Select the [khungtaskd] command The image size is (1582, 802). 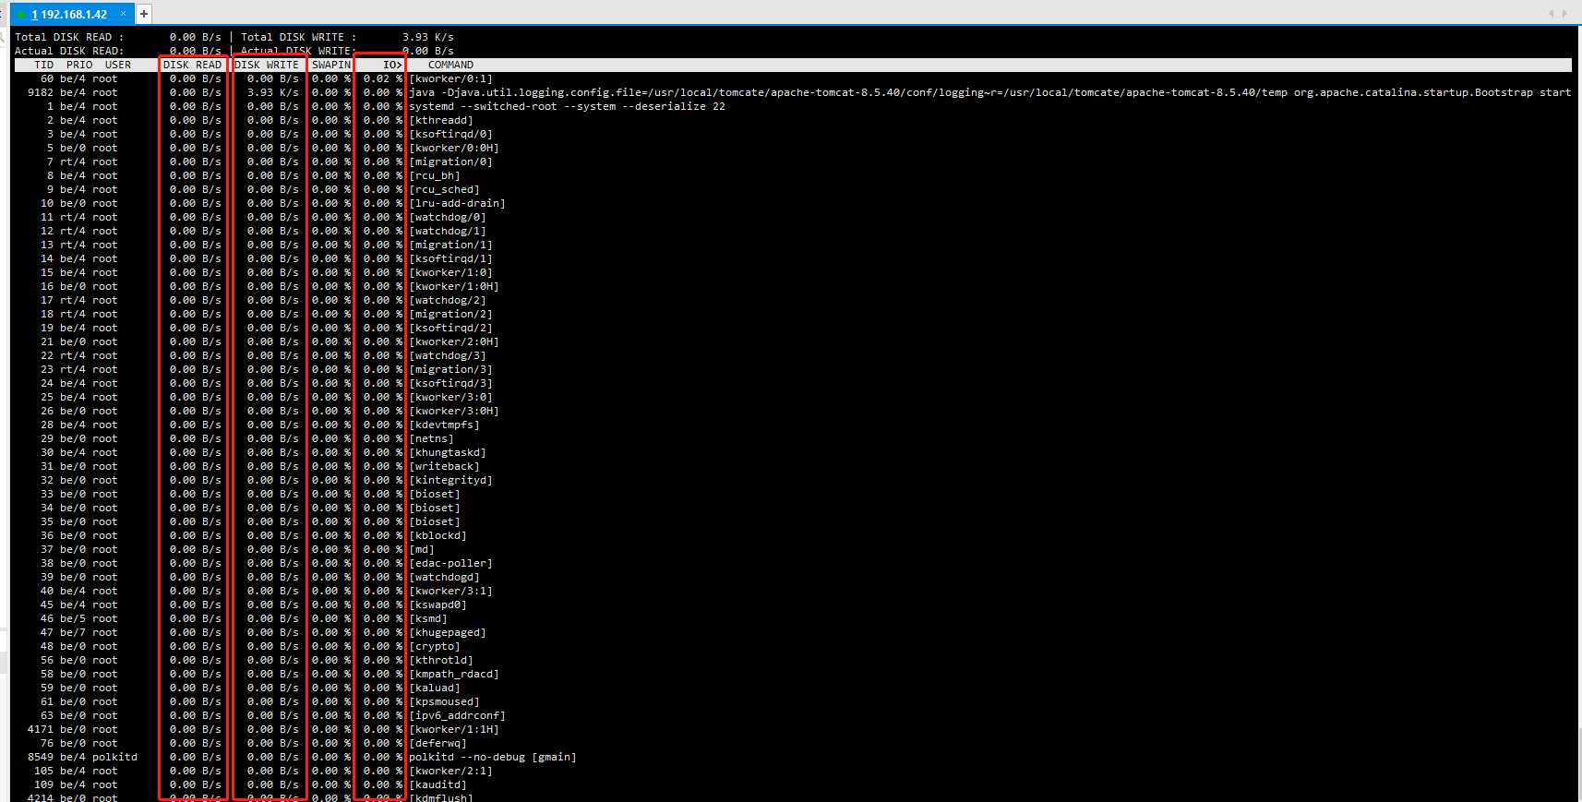pyautogui.click(x=448, y=452)
